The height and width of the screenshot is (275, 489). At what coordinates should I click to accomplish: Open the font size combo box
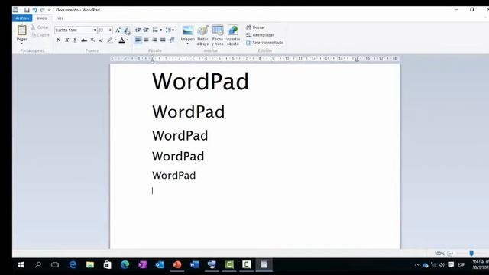105,30
